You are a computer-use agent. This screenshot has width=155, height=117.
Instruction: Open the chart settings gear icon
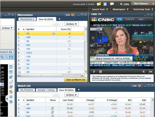(11, 97)
